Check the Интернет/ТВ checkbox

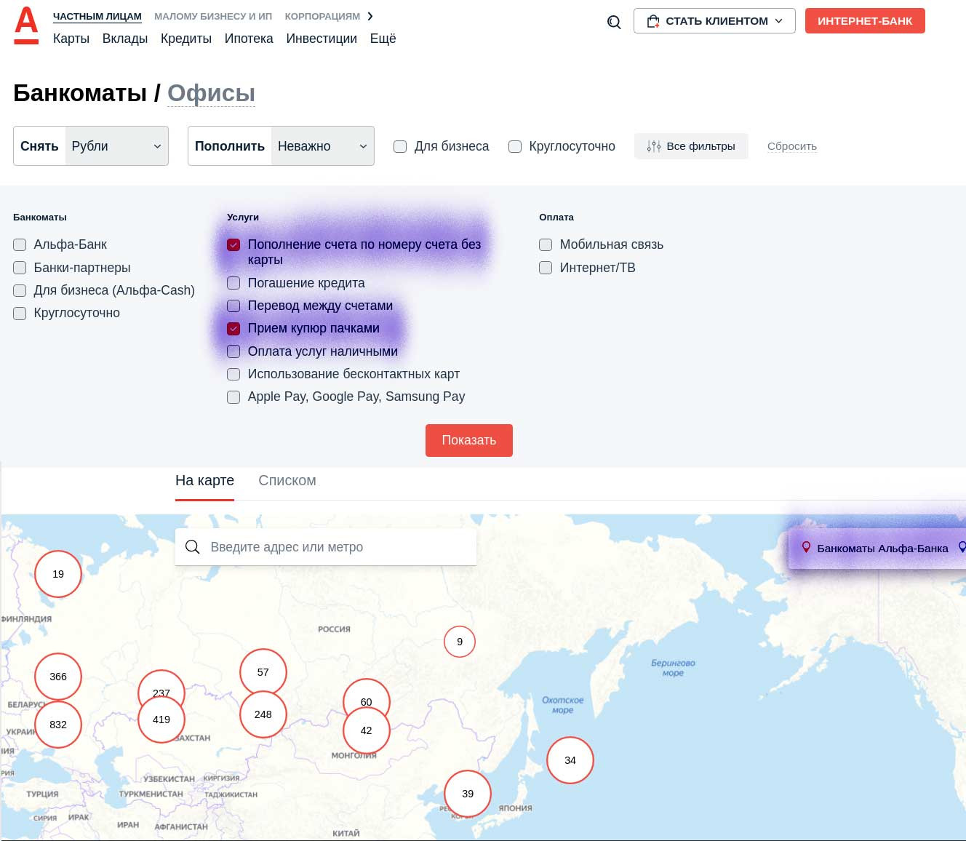[x=546, y=268]
